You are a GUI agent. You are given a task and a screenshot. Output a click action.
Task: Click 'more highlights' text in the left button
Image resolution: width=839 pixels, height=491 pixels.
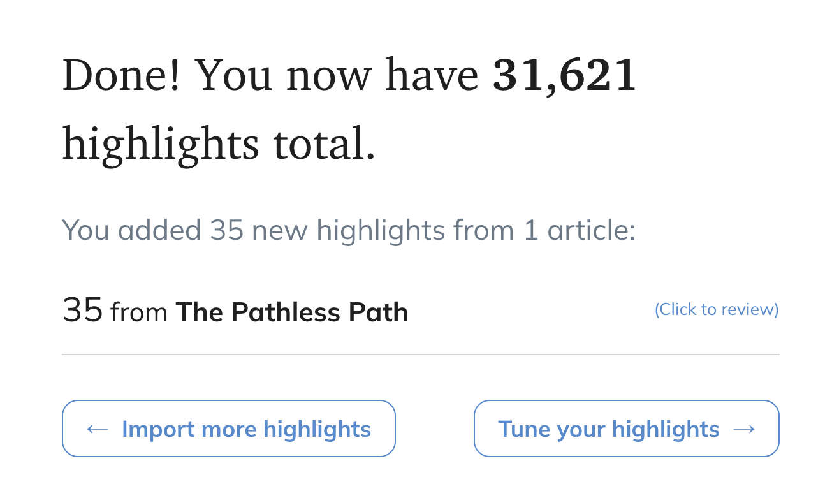click(286, 429)
